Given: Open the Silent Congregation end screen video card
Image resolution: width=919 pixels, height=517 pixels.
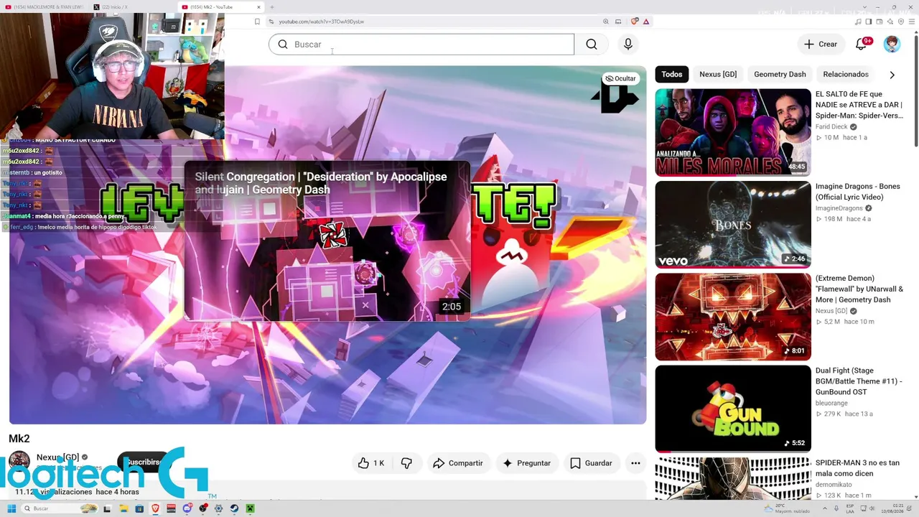Looking at the screenshot, I should [327, 241].
